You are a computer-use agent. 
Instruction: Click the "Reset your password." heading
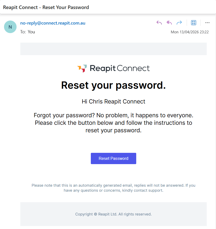113,85
